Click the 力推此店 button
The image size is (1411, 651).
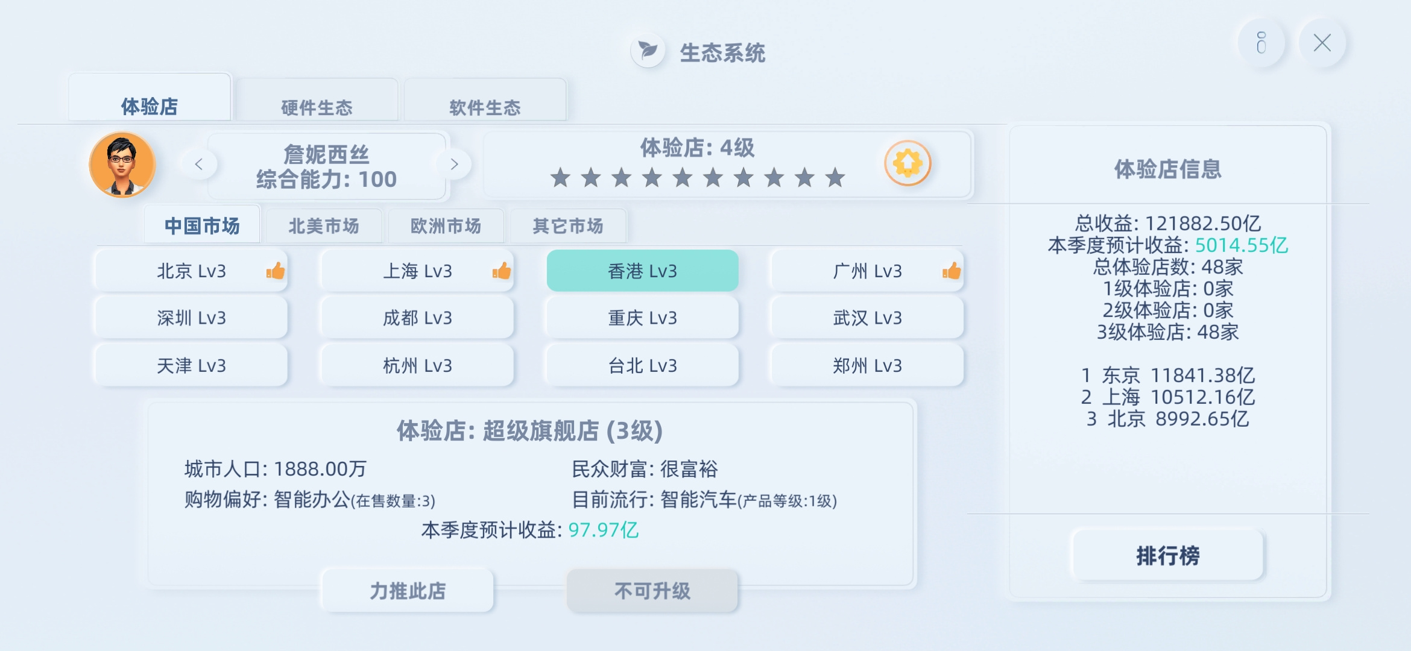pos(408,591)
